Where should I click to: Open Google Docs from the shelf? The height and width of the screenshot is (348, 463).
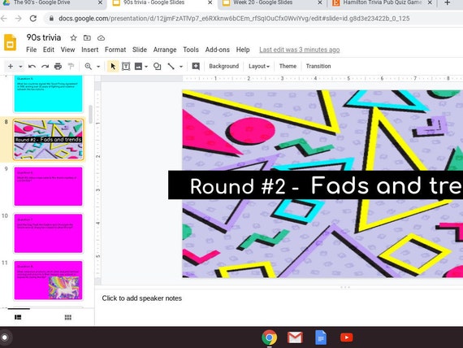coord(321,337)
